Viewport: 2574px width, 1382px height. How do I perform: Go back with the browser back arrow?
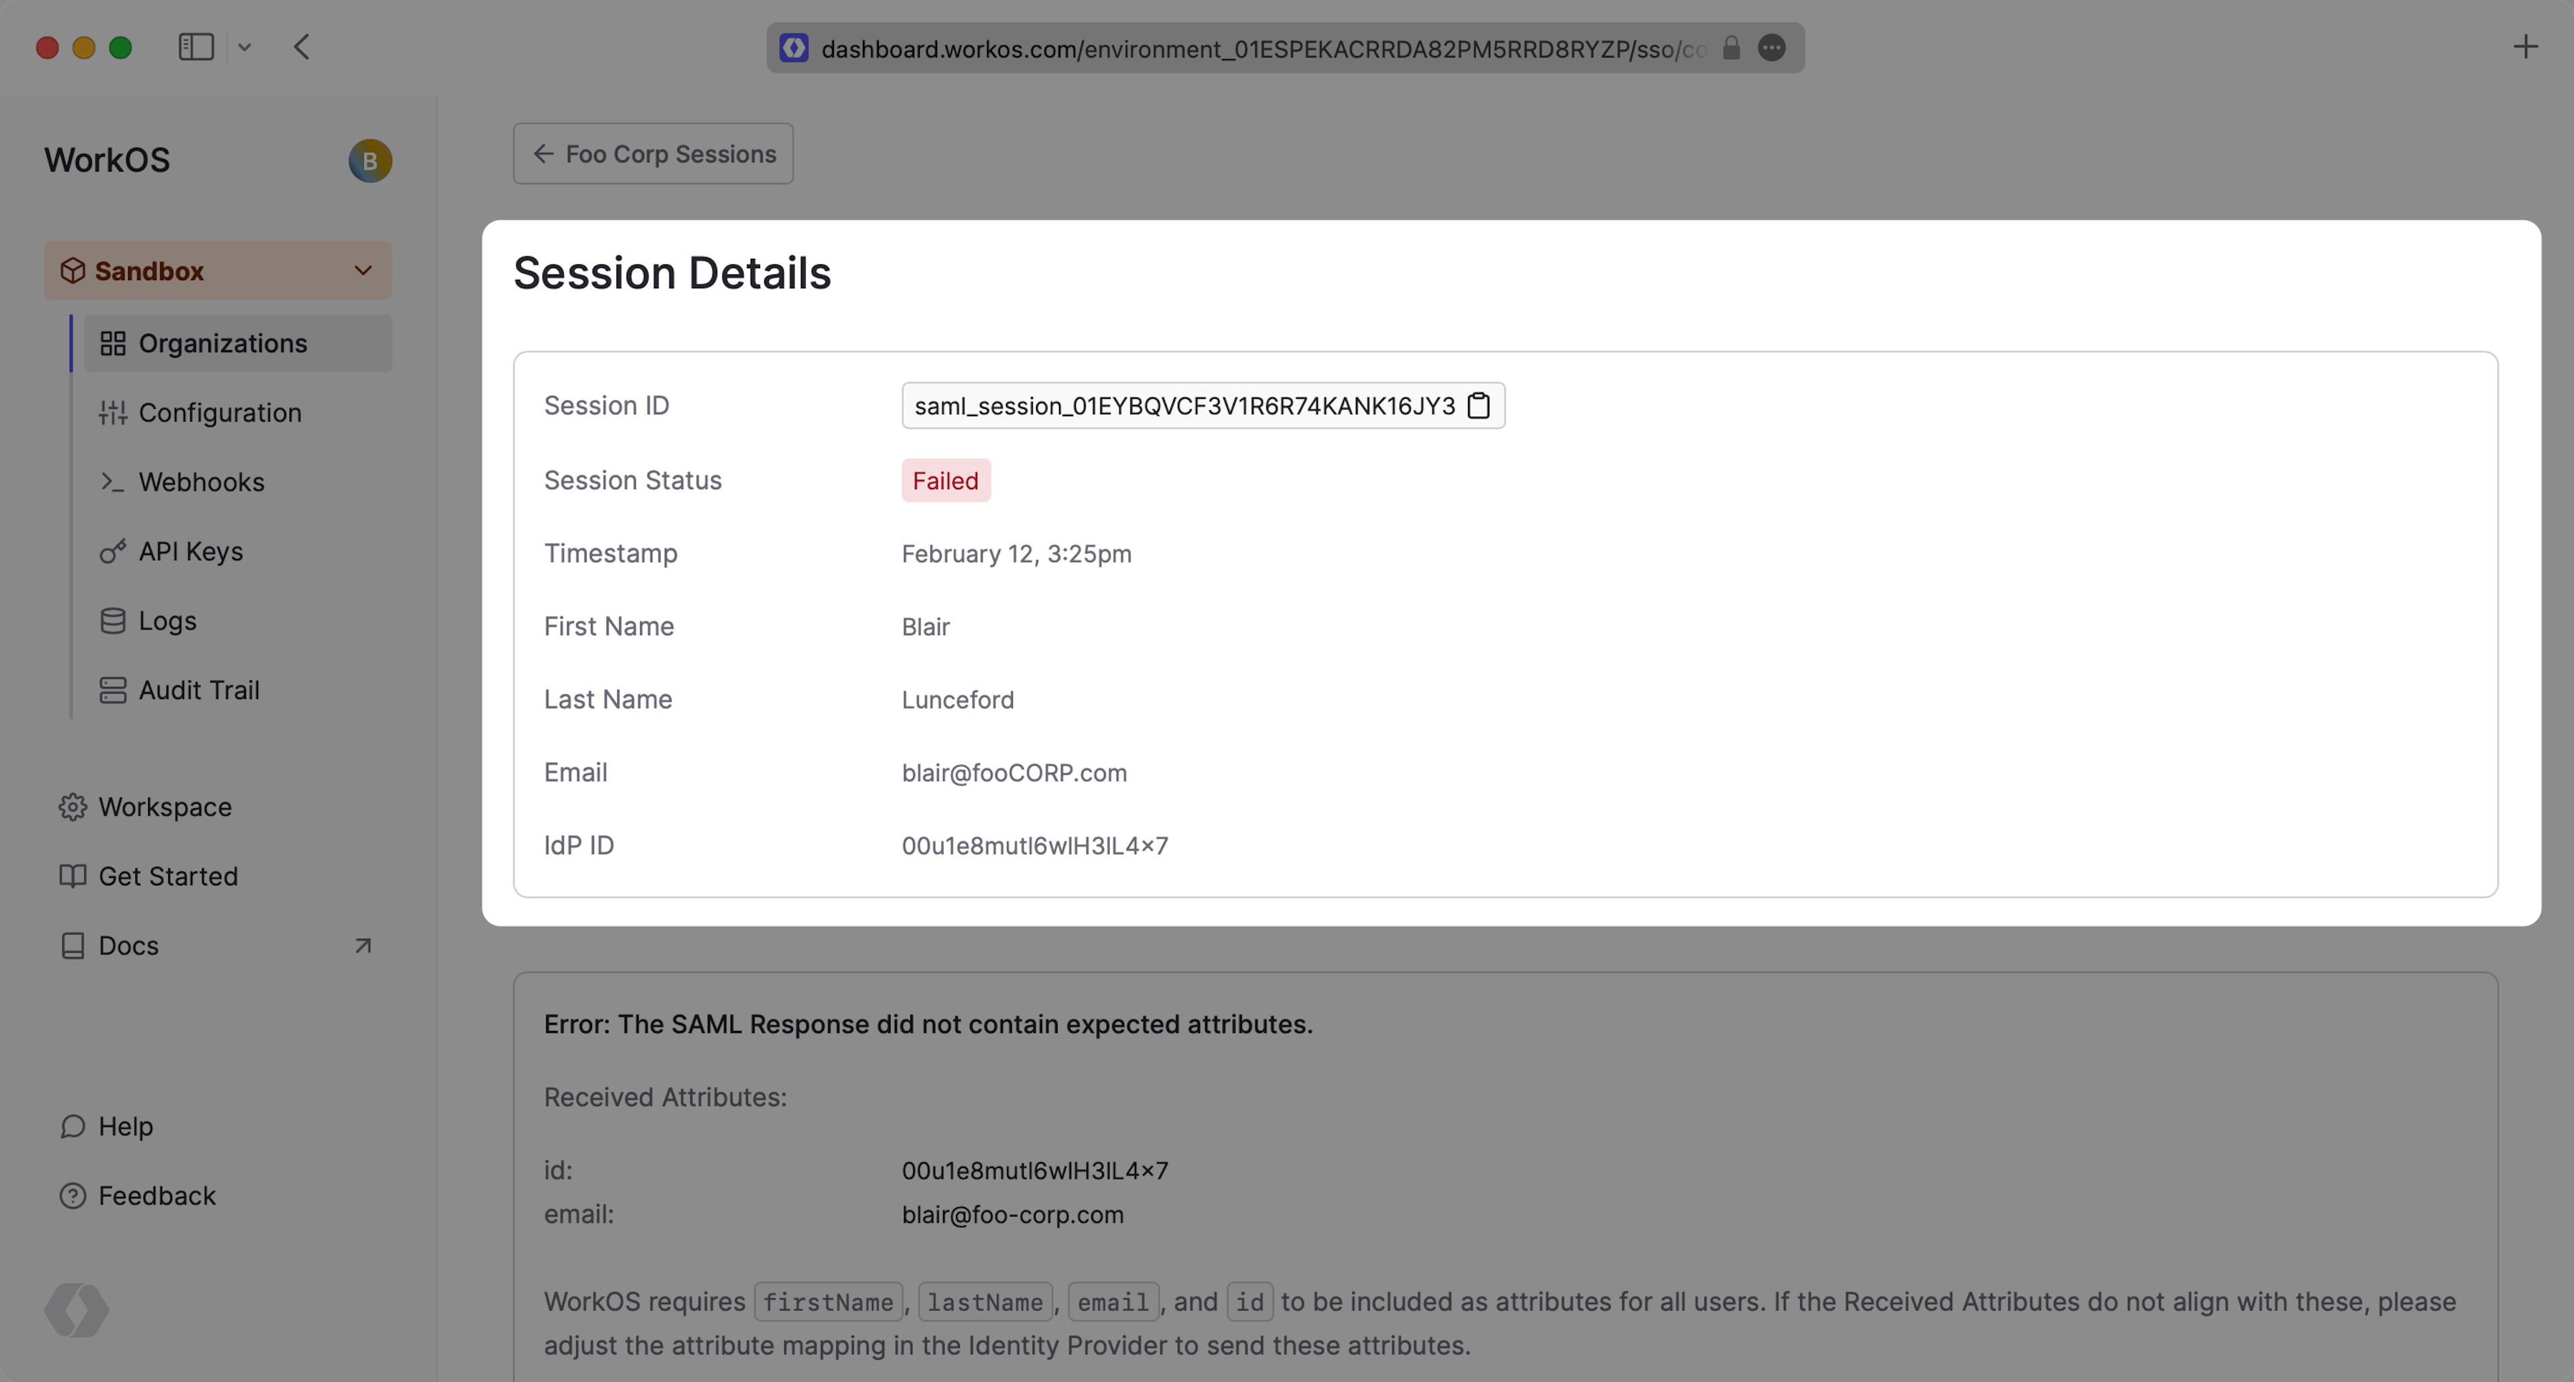click(302, 47)
